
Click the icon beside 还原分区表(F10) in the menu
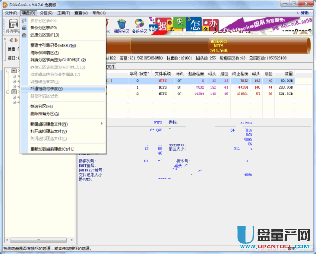(x=24, y=35)
